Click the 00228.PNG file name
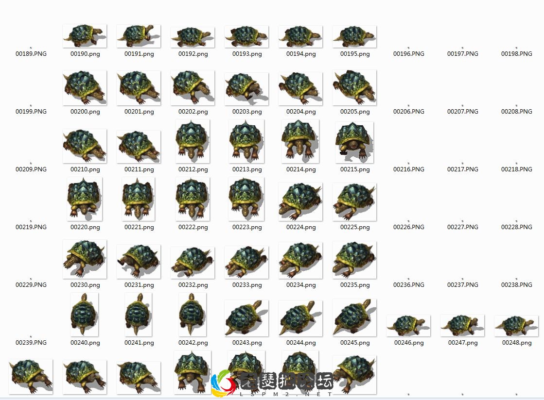This screenshot has width=544, height=400. (517, 227)
